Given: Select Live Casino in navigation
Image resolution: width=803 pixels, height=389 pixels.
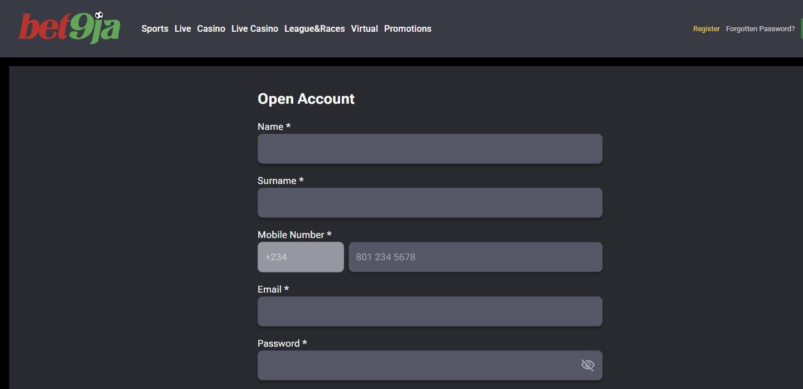Looking at the screenshot, I should point(255,28).
